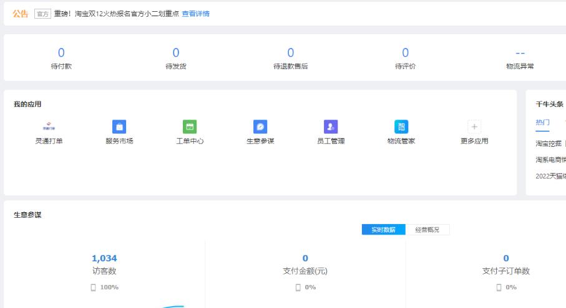
Task: Click the 访客数 label
Action: (104, 271)
